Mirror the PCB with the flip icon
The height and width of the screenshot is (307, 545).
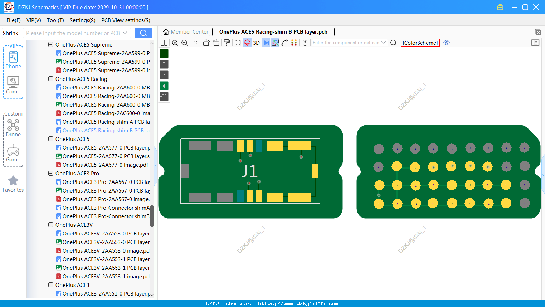pyautogui.click(x=238, y=43)
